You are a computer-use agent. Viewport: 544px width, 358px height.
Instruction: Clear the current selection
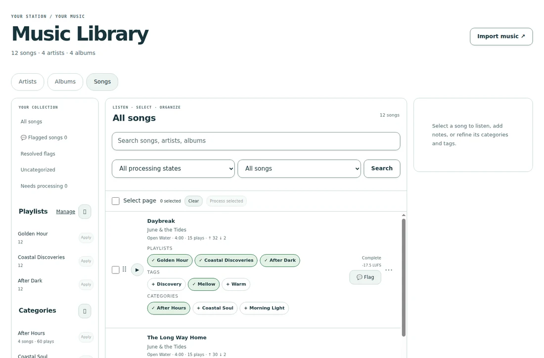[x=193, y=201]
